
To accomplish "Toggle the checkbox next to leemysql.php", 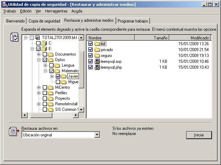I will (90, 67).
